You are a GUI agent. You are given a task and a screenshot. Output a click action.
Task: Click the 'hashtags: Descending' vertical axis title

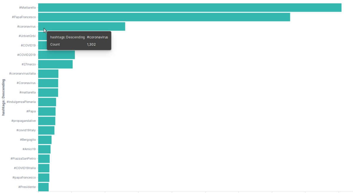point(4,97)
